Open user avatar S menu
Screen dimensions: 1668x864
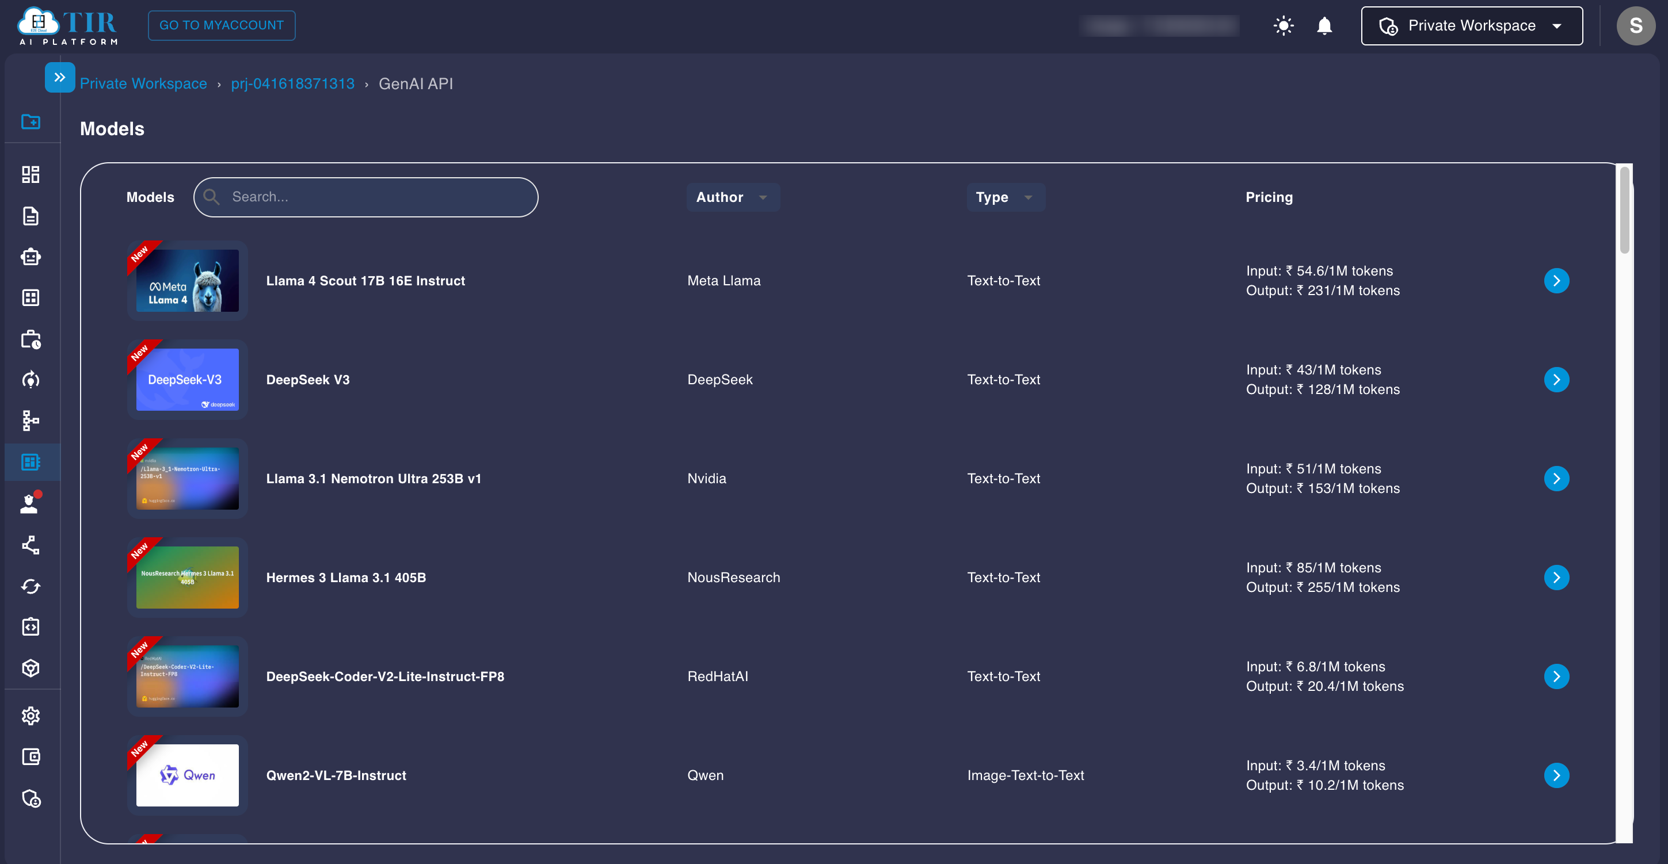point(1636,26)
